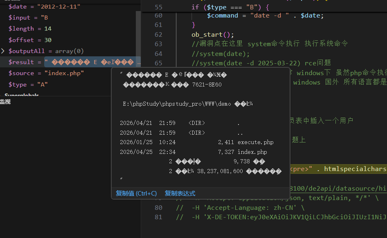Open the watch panel header

click(x=5, y=102)
